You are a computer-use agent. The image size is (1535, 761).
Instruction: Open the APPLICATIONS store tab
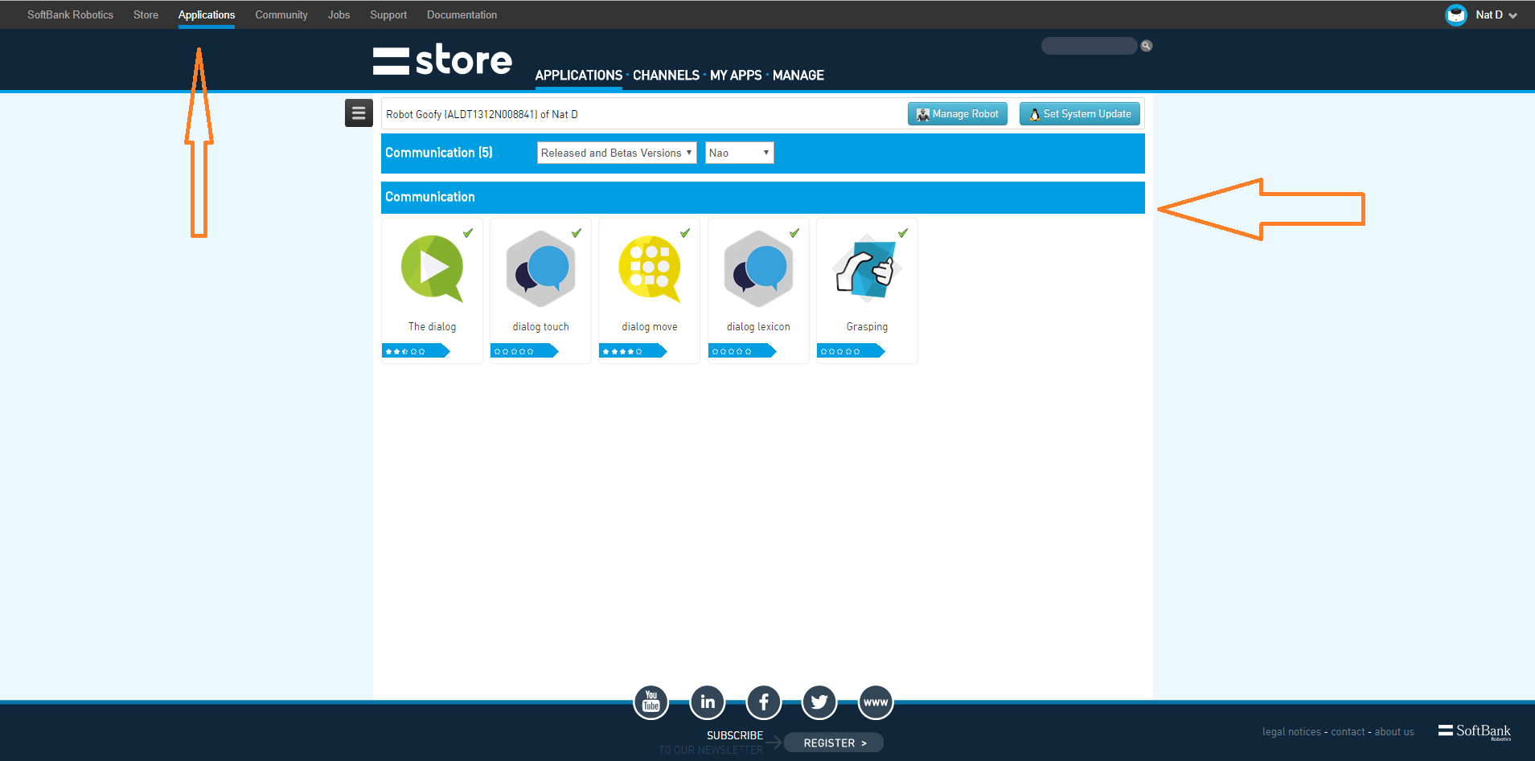click(579, 75)
